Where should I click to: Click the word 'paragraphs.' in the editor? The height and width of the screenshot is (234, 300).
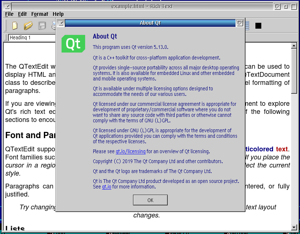click(x=23, y=91)
